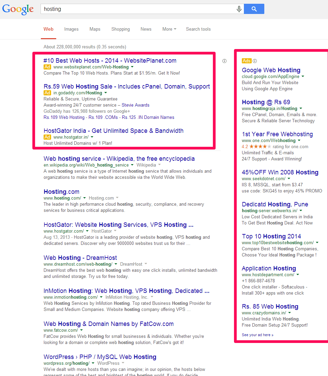This screenshot has height=376, width=328.
Task: Open dropdown arrow beside www.seekdotnet.com
Action: point(289,179)
